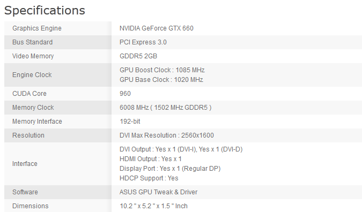Select the Memory Interface label

click(x=37, y=122)
